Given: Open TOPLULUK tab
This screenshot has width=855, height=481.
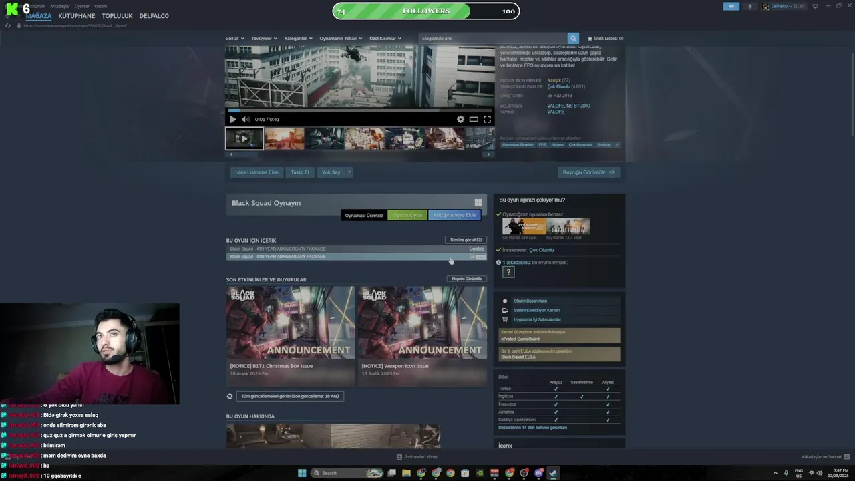Looking at the screenshot, I should 117,16.
